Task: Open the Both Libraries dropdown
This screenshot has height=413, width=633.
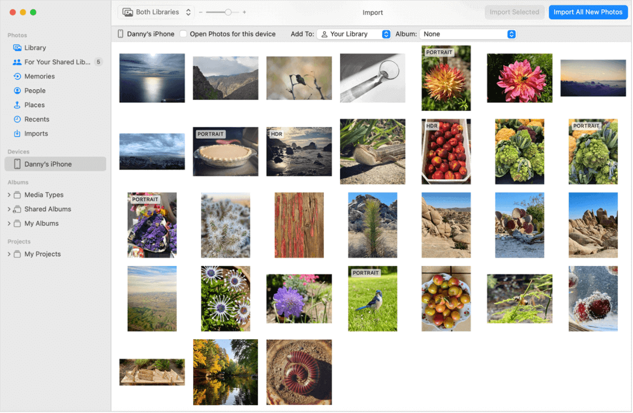Action: click(x=155, y=11)
